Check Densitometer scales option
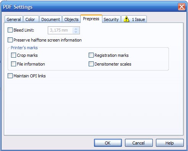This screenshot has height=151, width=188. click(91, 64)
